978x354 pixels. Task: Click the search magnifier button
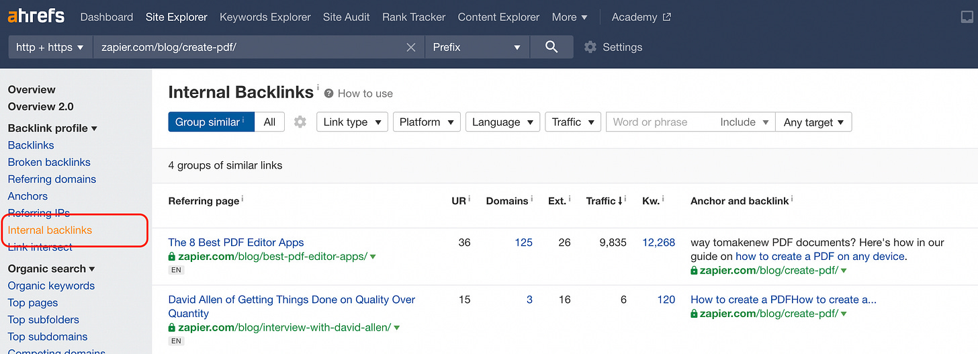(551, 47)
